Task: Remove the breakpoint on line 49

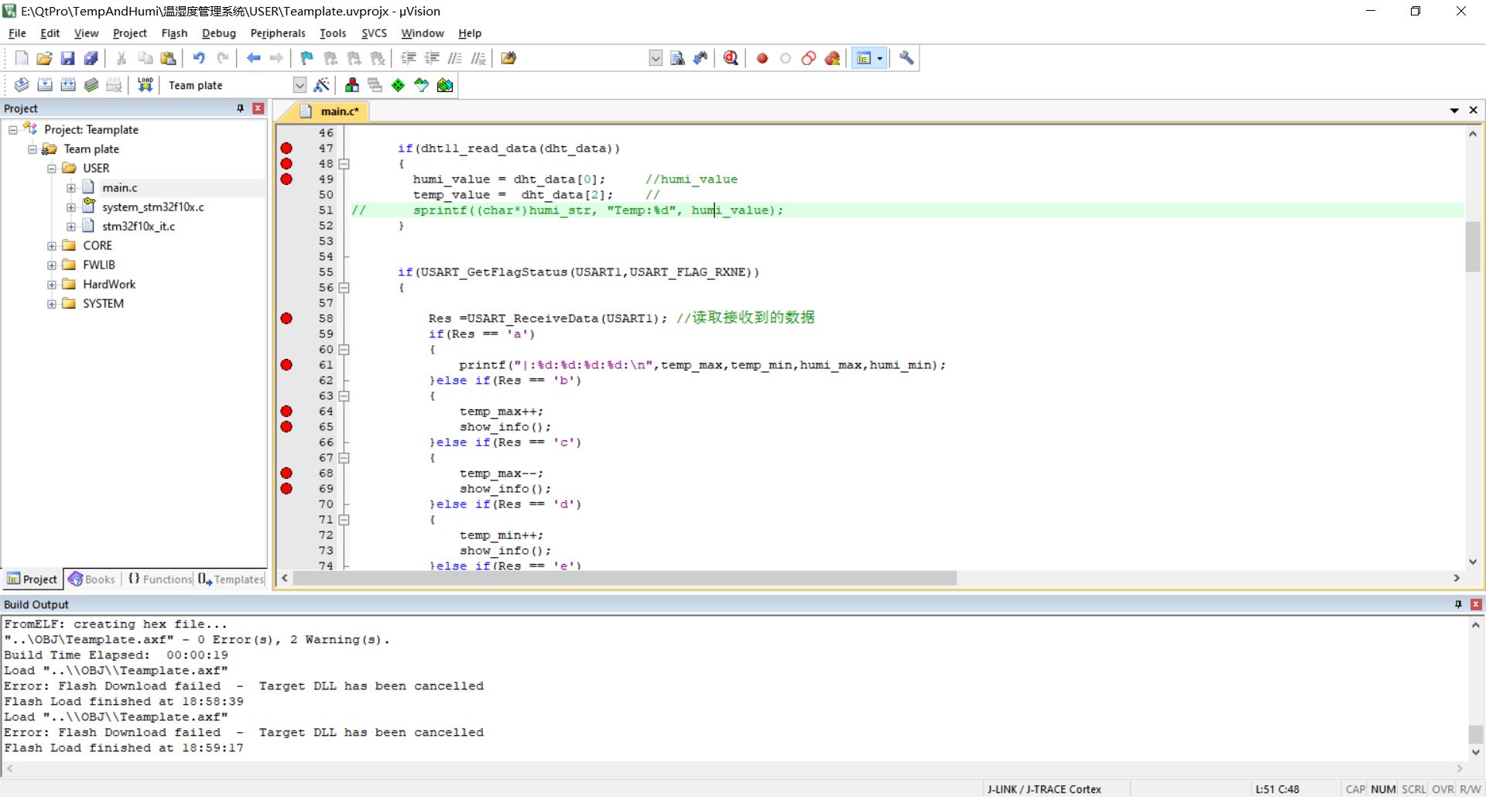Action: [286, 179]
